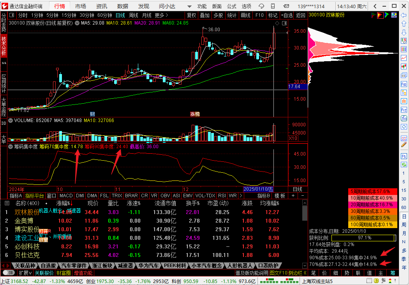Click the circle icon in right sidebar
The image size is (409, 285).
click(x=404, y=127)
